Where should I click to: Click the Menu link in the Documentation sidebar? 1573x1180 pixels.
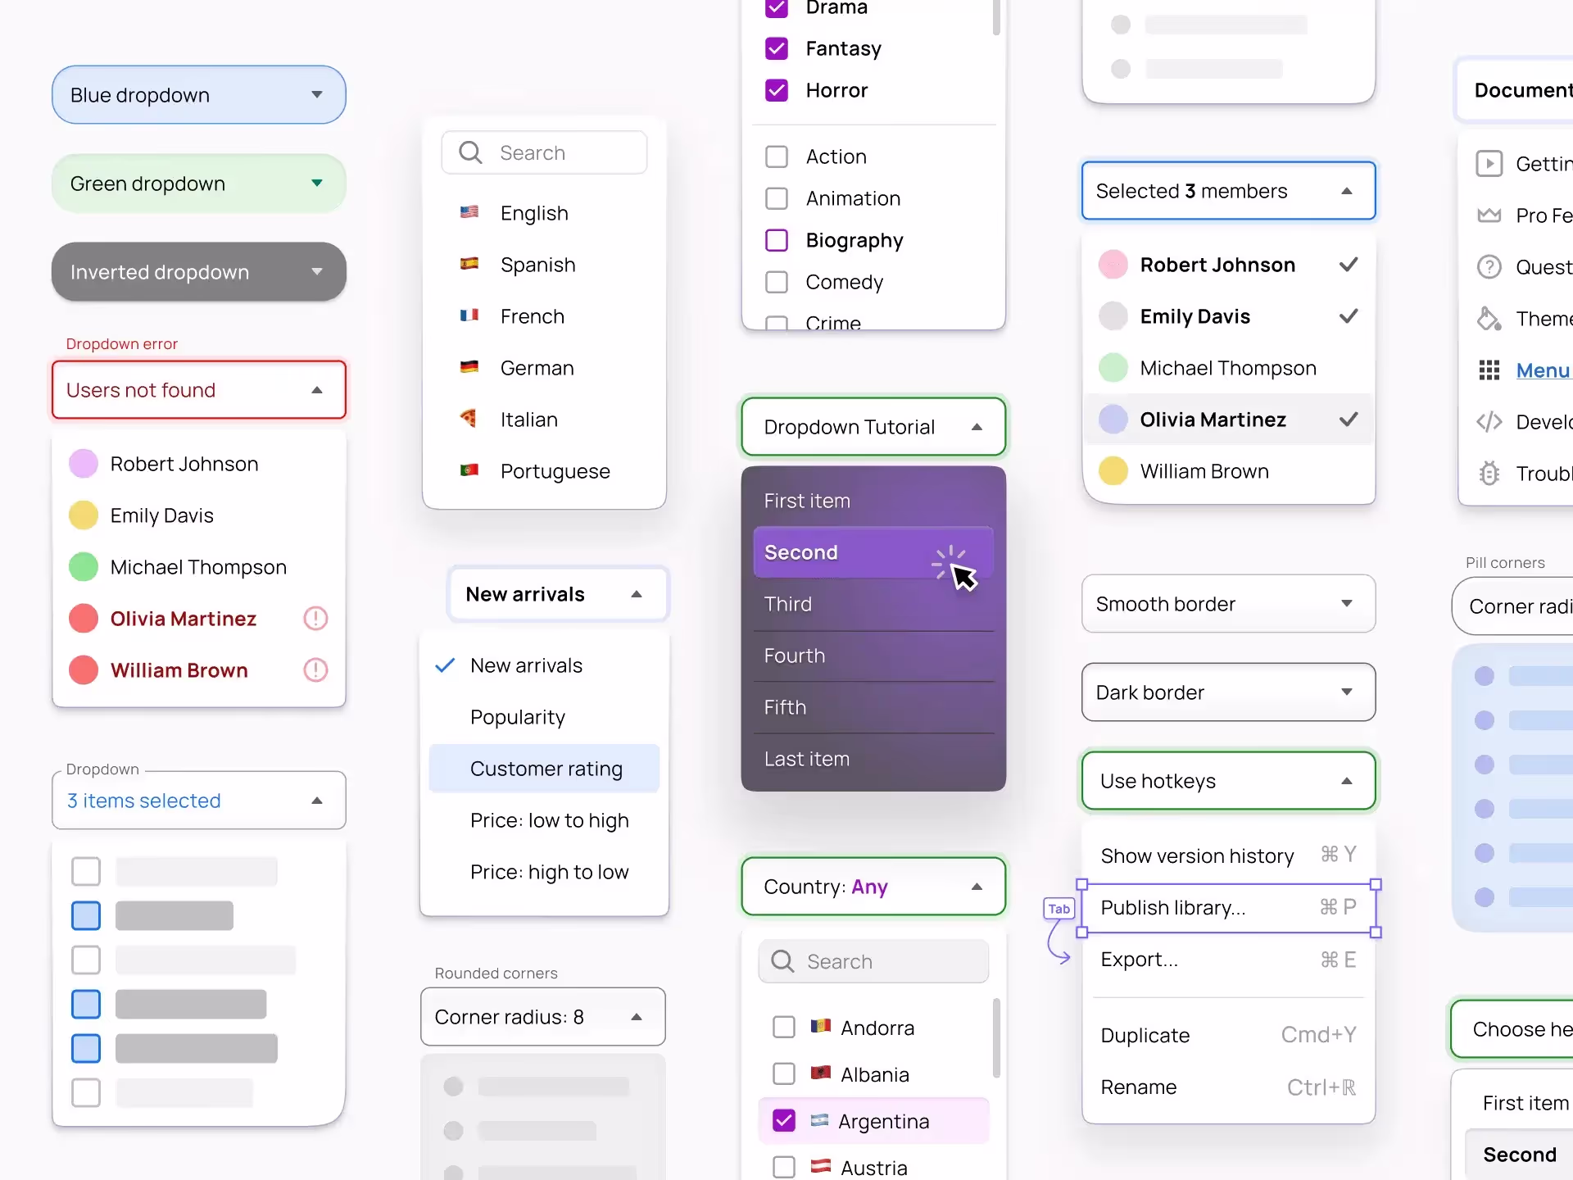(x=1544, y=370)
